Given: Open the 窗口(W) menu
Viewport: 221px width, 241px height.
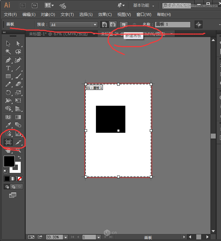Looking at the screenshot, I should [144, 15].
